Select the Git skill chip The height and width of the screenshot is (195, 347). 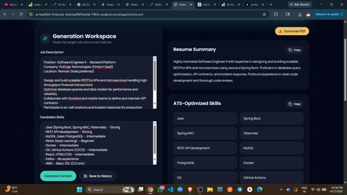click(x=205, y=177)
